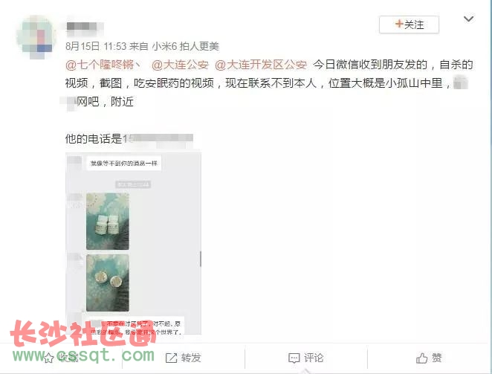
Task: Open the blurred user avatar
Action: 36,36
